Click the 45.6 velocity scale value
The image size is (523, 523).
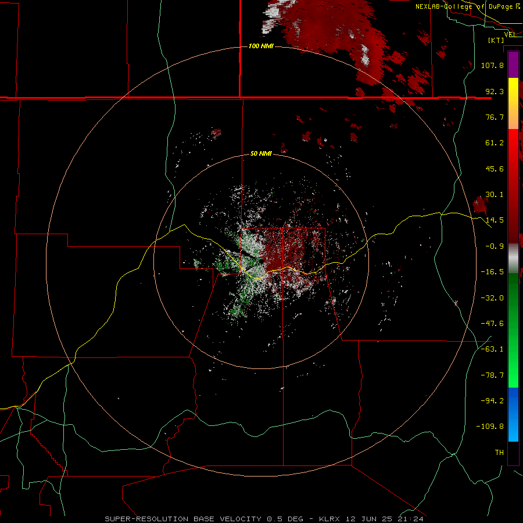(x=495, y=169)
